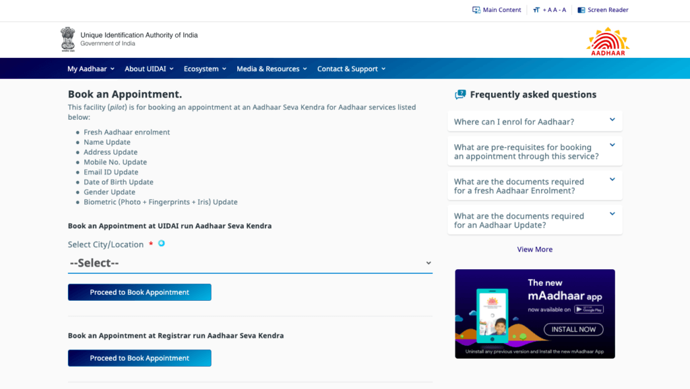Click 'Fresh Aadhaar enrolment' list item
Viewport: 690px width, 389px height.
click(127, 132)
